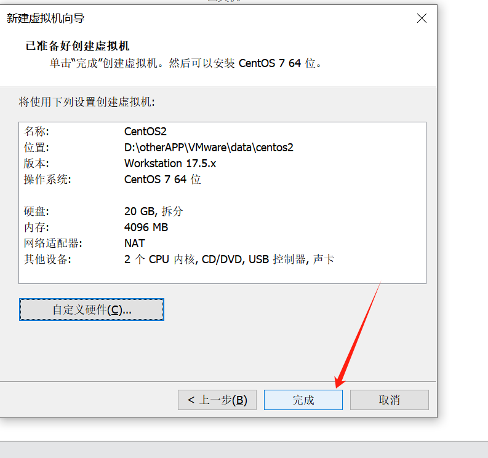The image size is (488, 458).
Task: Go back with the 上一步(B) button
Action: point(217,400)
